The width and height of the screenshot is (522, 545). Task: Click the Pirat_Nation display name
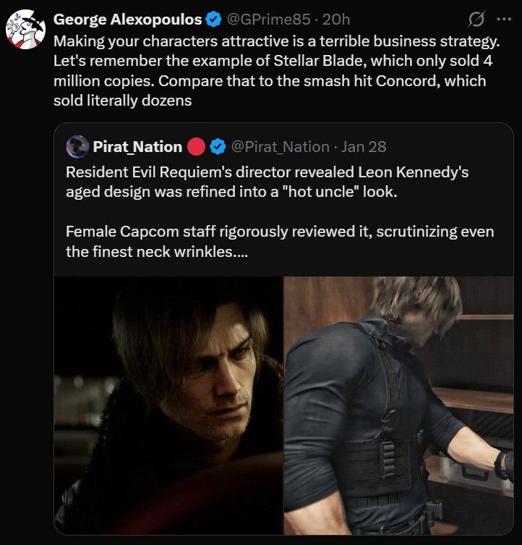coord(137,147)
